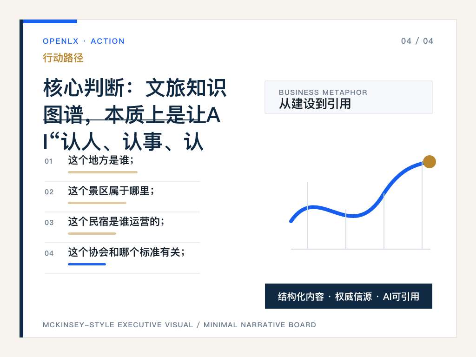Click the number 04 in the list
The width and height of the screenshot is (476, 357).
click(x=49, y=253)
